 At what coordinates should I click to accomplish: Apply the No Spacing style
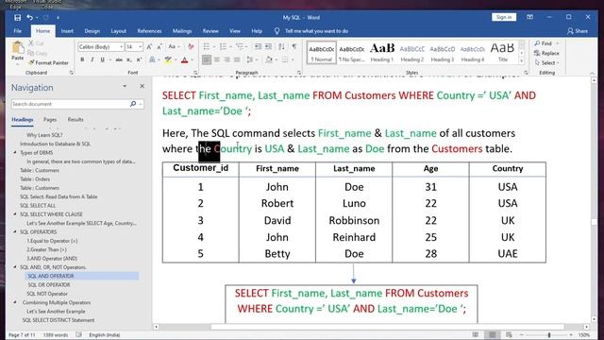(352, 53)
